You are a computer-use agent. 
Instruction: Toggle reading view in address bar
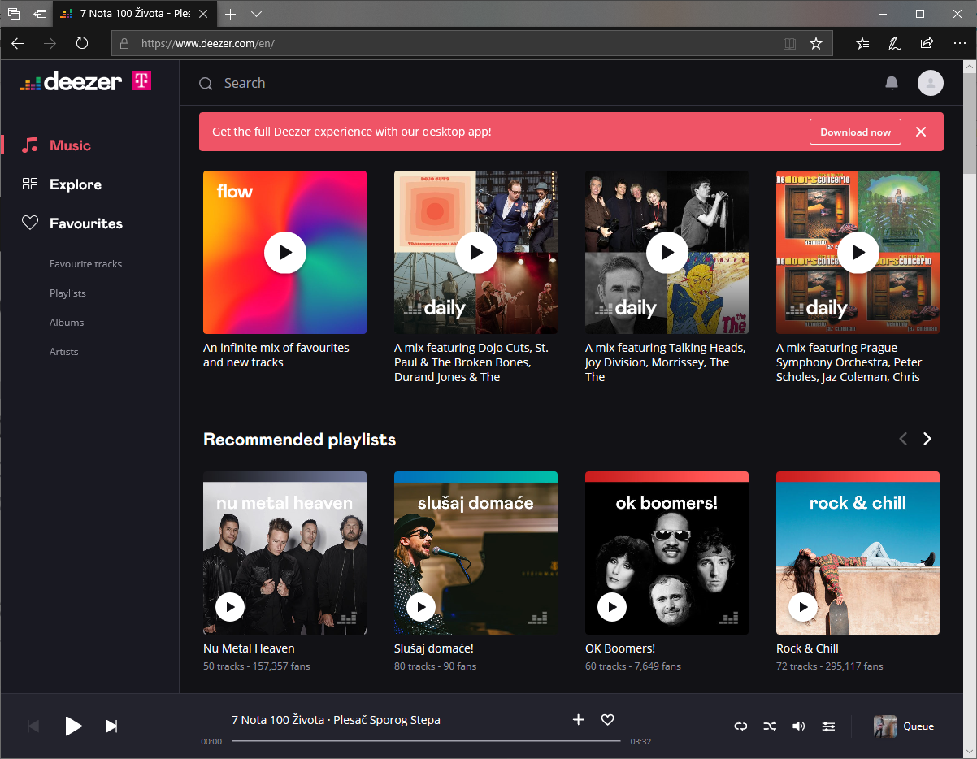(x=789, y=43)
